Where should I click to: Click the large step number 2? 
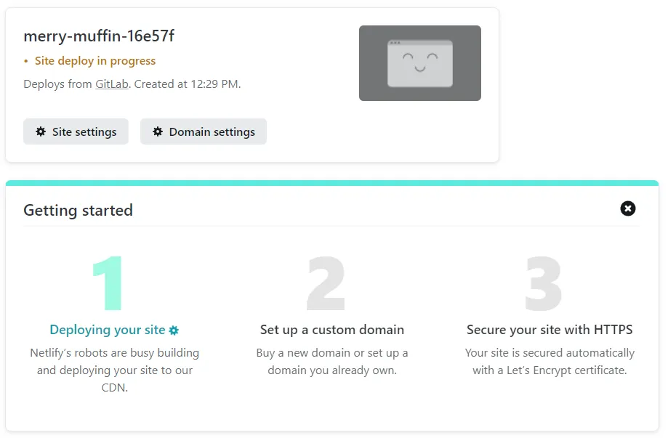click(x=326, y=283)
